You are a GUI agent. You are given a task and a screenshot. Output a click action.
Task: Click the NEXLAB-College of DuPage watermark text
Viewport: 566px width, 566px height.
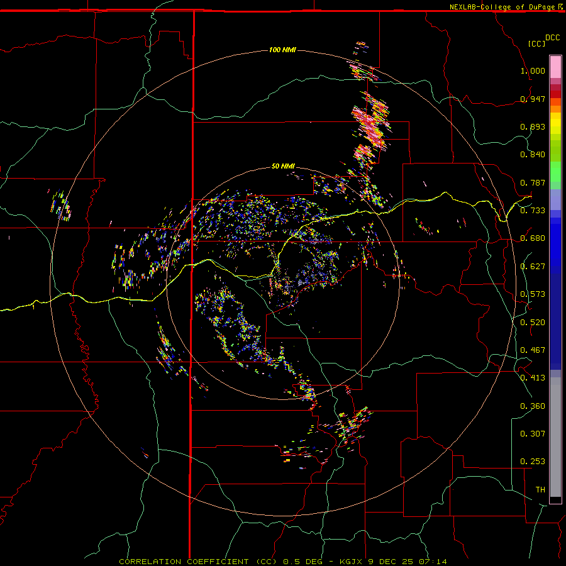click(x=502, y=7)
